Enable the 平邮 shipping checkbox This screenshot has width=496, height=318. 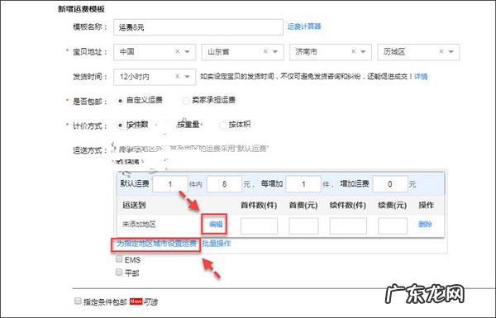(119, 272)
